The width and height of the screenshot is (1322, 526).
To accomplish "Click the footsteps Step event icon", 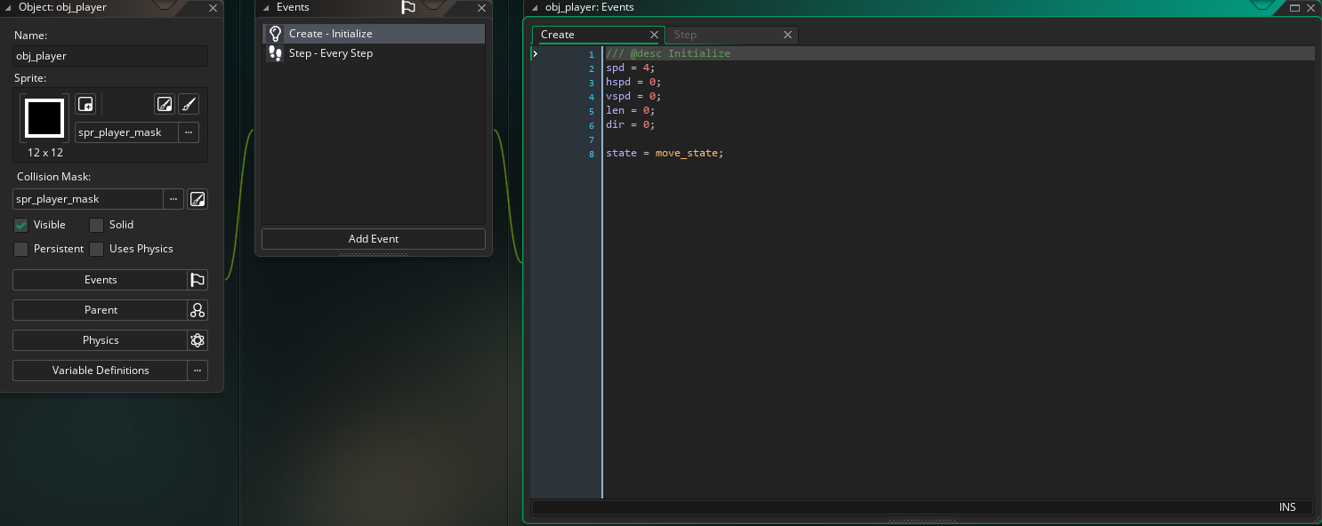I will pyautogui.click(x=276, y=53).
